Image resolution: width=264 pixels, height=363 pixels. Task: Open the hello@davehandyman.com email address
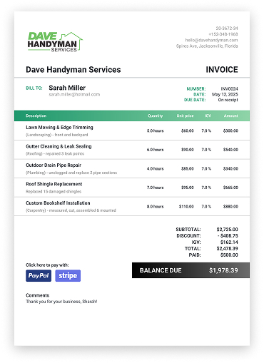(x=211, y=40)
